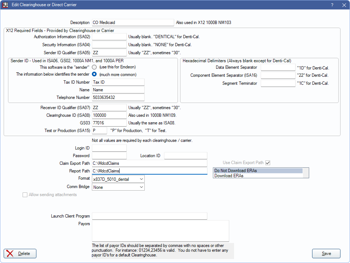The height and width of the screenshot is (263, 350).
Task: Click into the Payors text area
Action: pyautogui.click(x=160, y=231)
